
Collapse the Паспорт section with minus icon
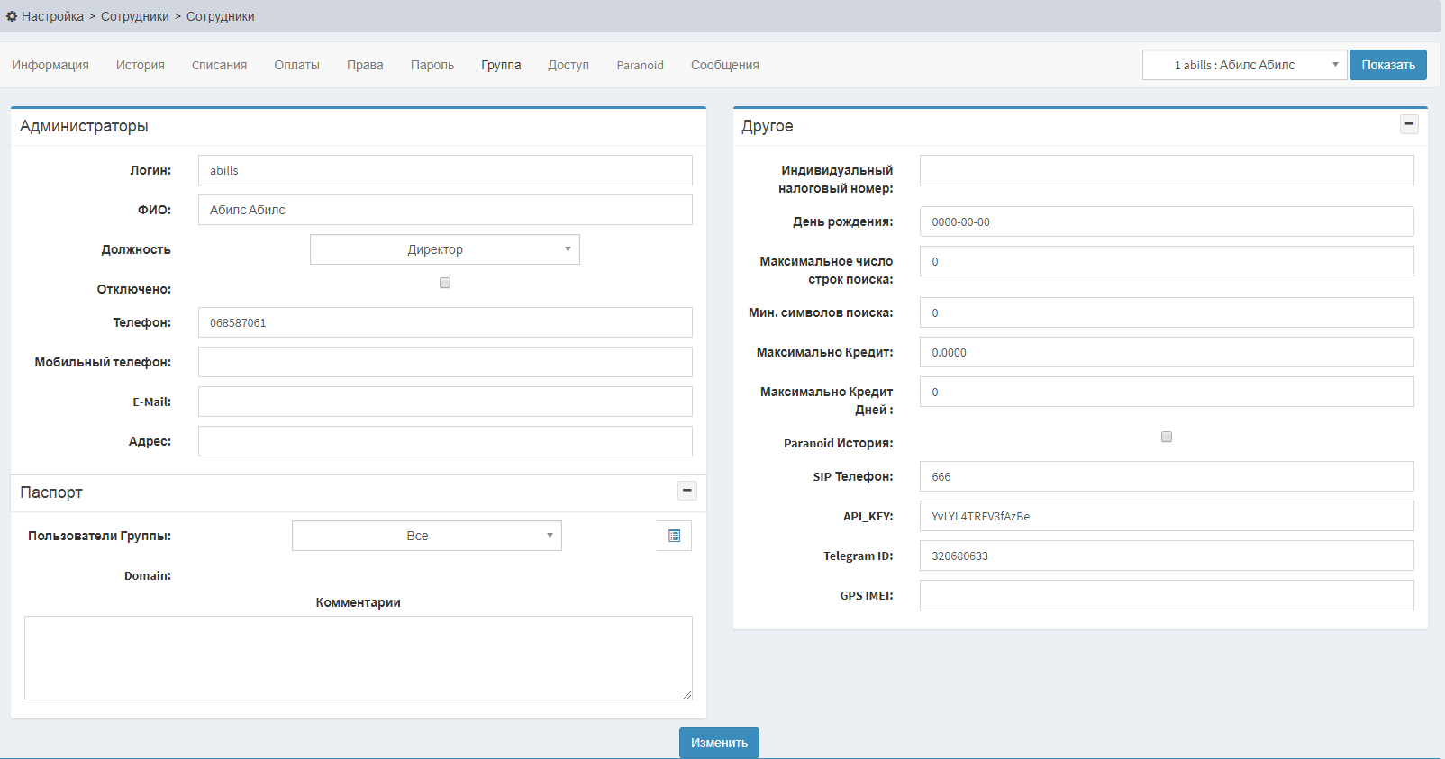pos(686,491)
